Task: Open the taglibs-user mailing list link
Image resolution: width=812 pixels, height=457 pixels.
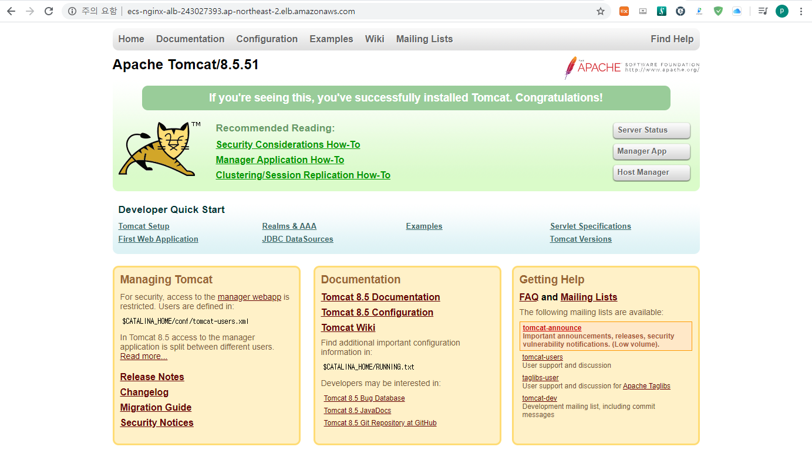Action: point(540,378)
